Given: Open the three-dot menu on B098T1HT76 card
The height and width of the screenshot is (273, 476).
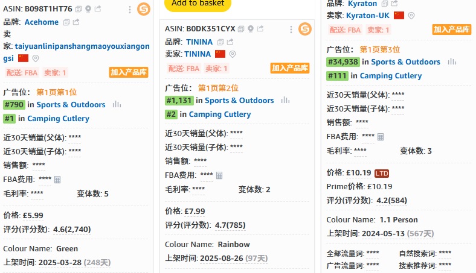Looking at the screenshot, I should point(130,10).
